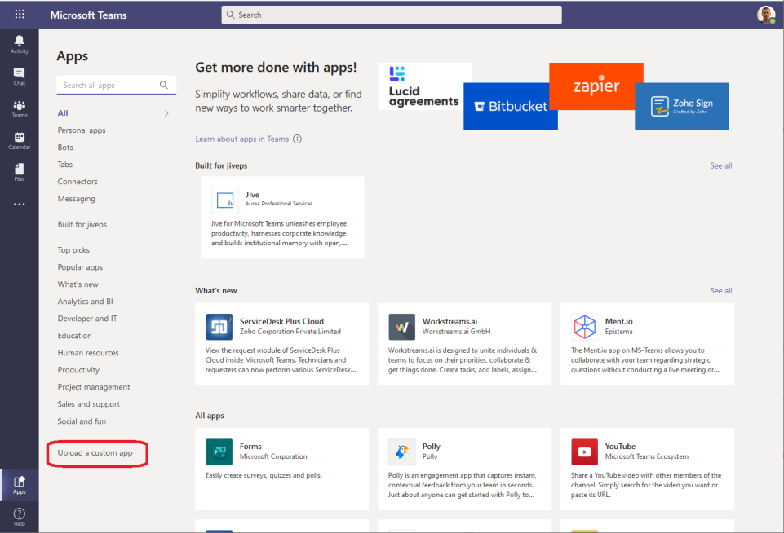Select Analytics and BI category
This screenshot has height=533, width=784.
(85, 302)
